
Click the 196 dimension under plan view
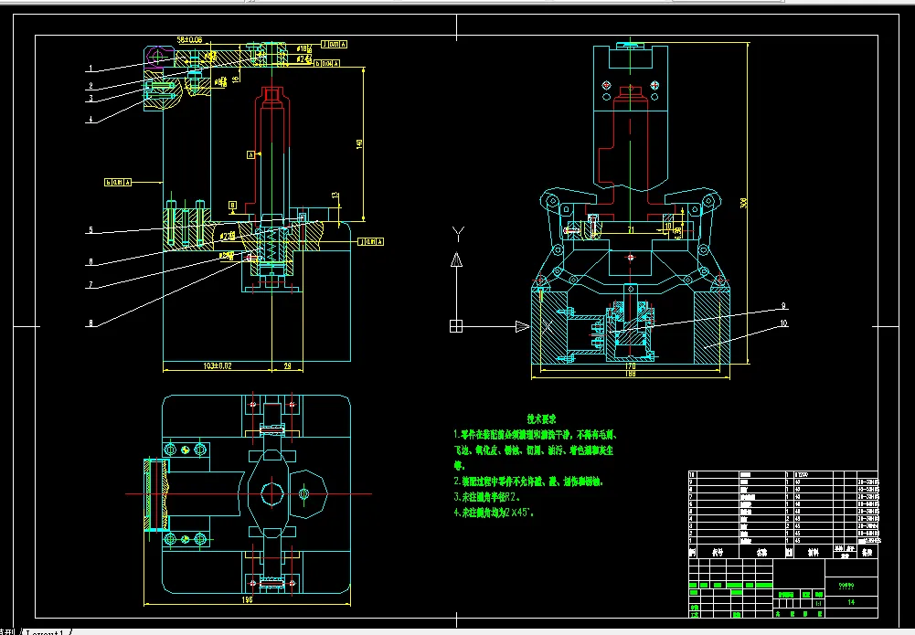(x=247, y=599)
